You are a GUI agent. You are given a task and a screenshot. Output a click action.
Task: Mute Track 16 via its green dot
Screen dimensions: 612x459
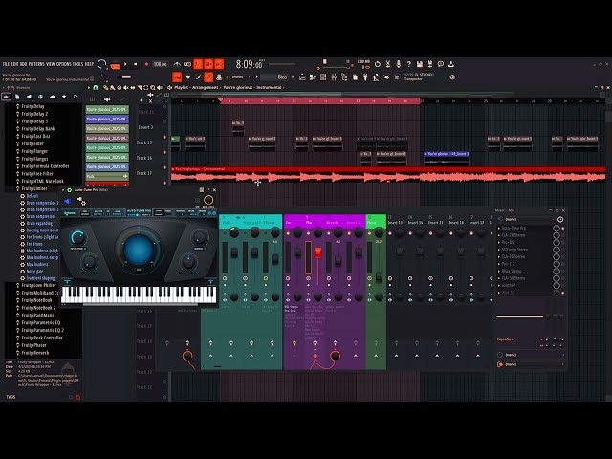[164, 152]
